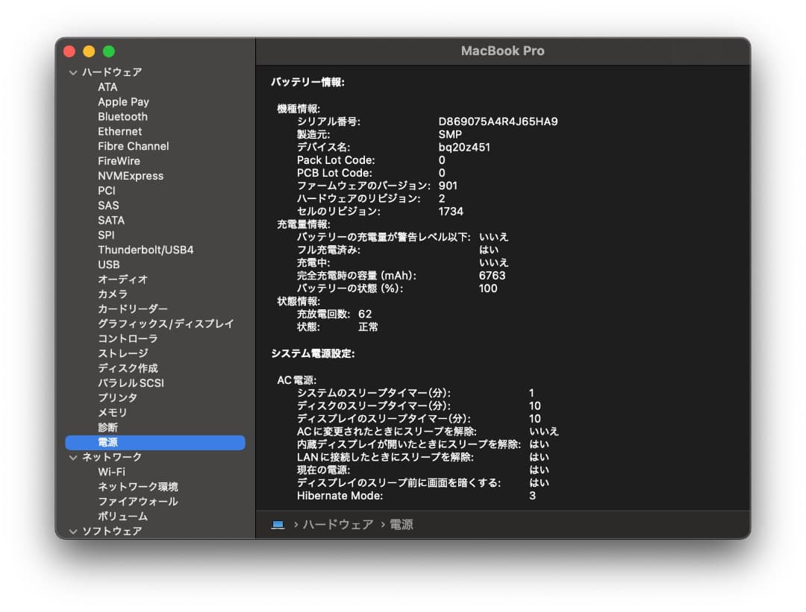Select SPI in the sidebar
This screenshot has height=612, width=806.
tap(106, 235)
